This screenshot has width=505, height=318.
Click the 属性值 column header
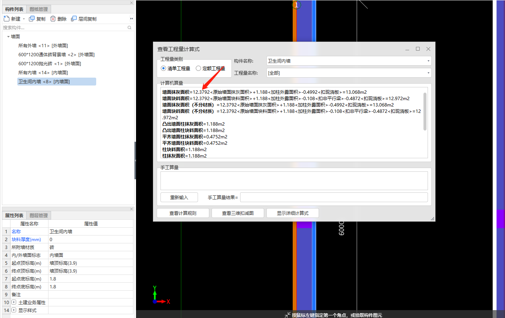tap(91, 223)
